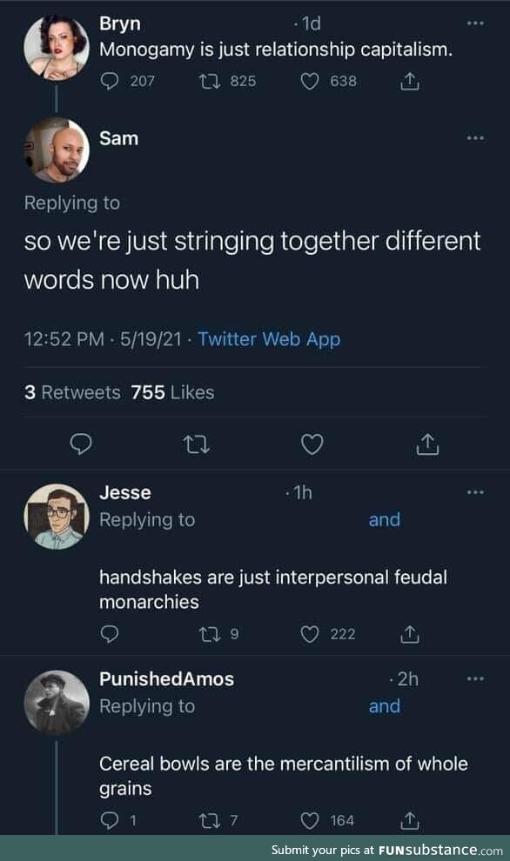
Task: Share Bryn's tweet using the share icon
Action: coord(409,81)
